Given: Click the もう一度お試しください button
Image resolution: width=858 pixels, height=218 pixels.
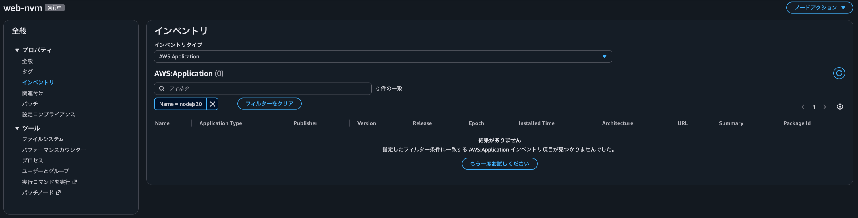Looking at the screenshot, I should (x=499, y=164).
